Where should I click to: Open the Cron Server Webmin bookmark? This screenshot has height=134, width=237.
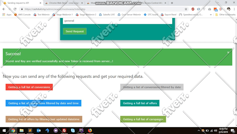(x=129, y=15)
